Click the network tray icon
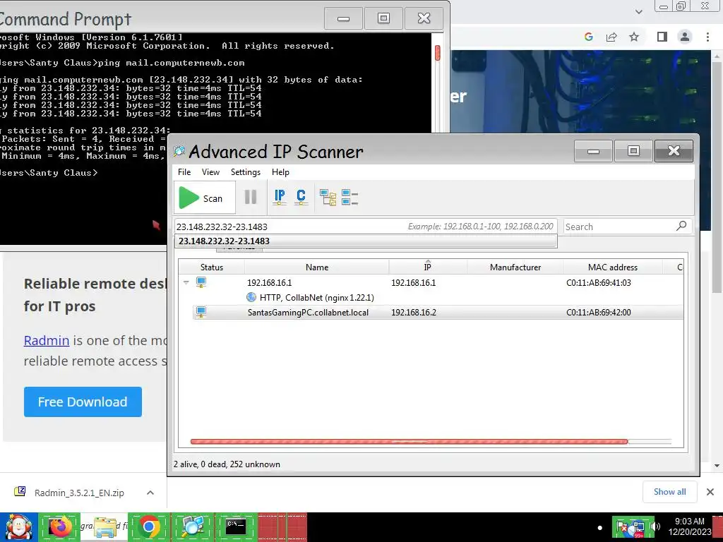Screen dimensions: 723x542 click(638, 527)
